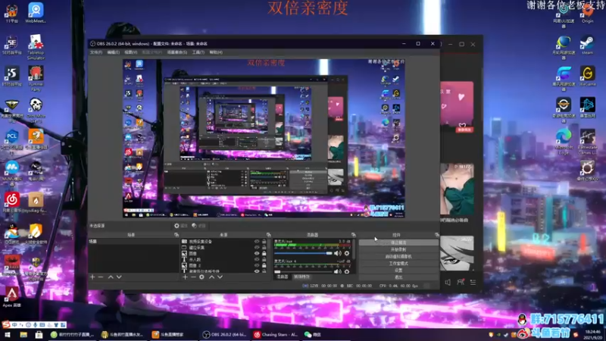Enable 工作室模式 studio mode
The image size is (606, 341).
tap(398, 263)
